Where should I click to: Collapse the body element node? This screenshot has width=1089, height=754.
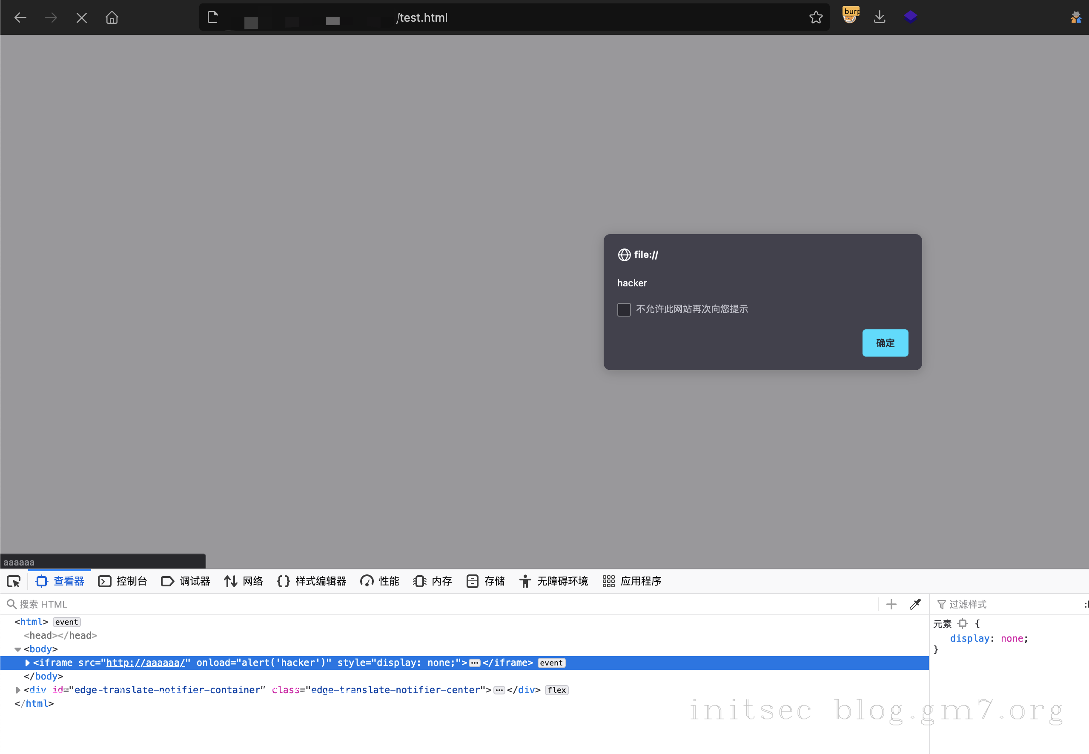point(18,650)
